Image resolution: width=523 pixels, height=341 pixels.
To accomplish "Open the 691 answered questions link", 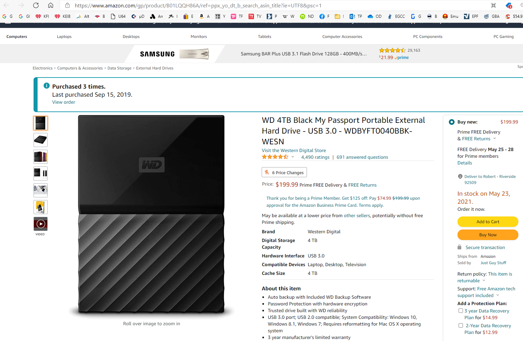I will (362, 157).
